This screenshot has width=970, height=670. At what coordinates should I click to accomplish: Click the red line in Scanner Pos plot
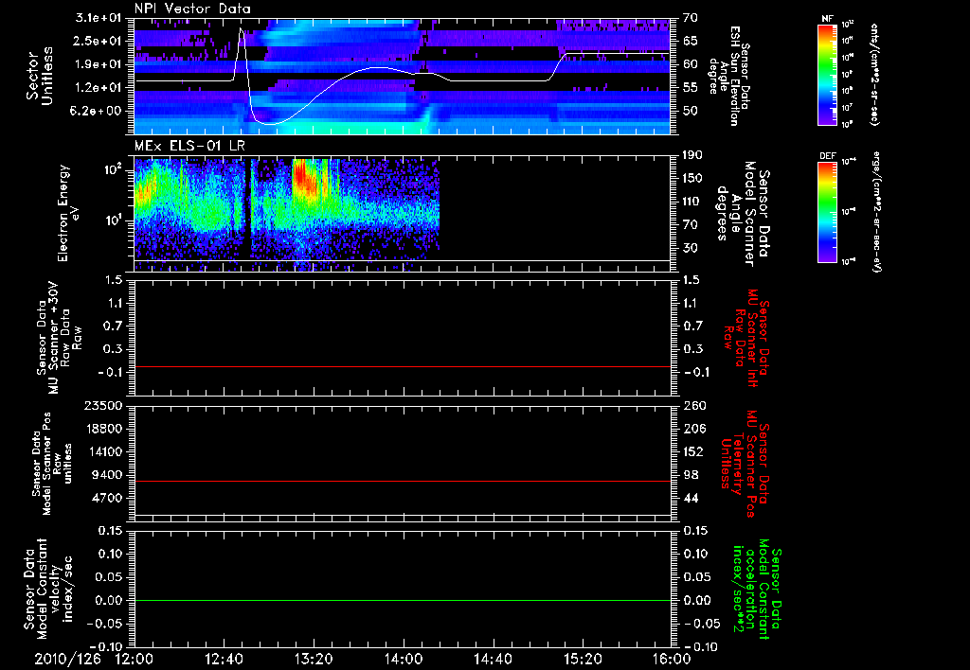tap(403, 481)
